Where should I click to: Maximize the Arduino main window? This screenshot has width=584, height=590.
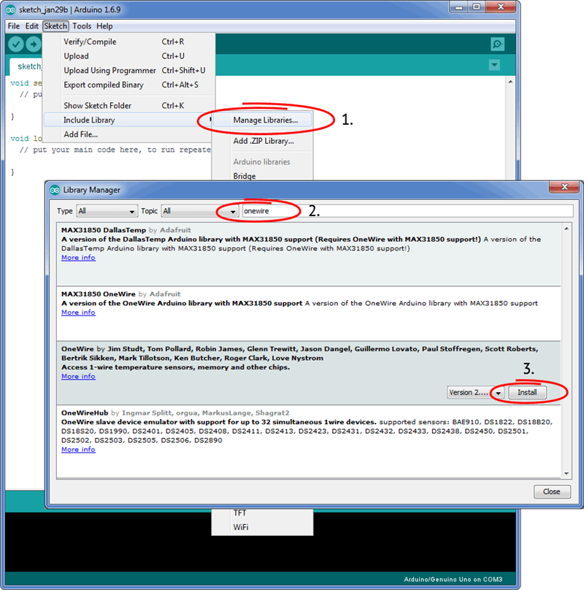point(476,7)
